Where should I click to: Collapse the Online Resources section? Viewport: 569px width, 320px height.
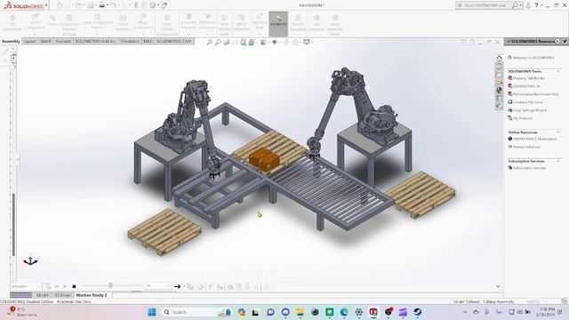pos(558,132)
